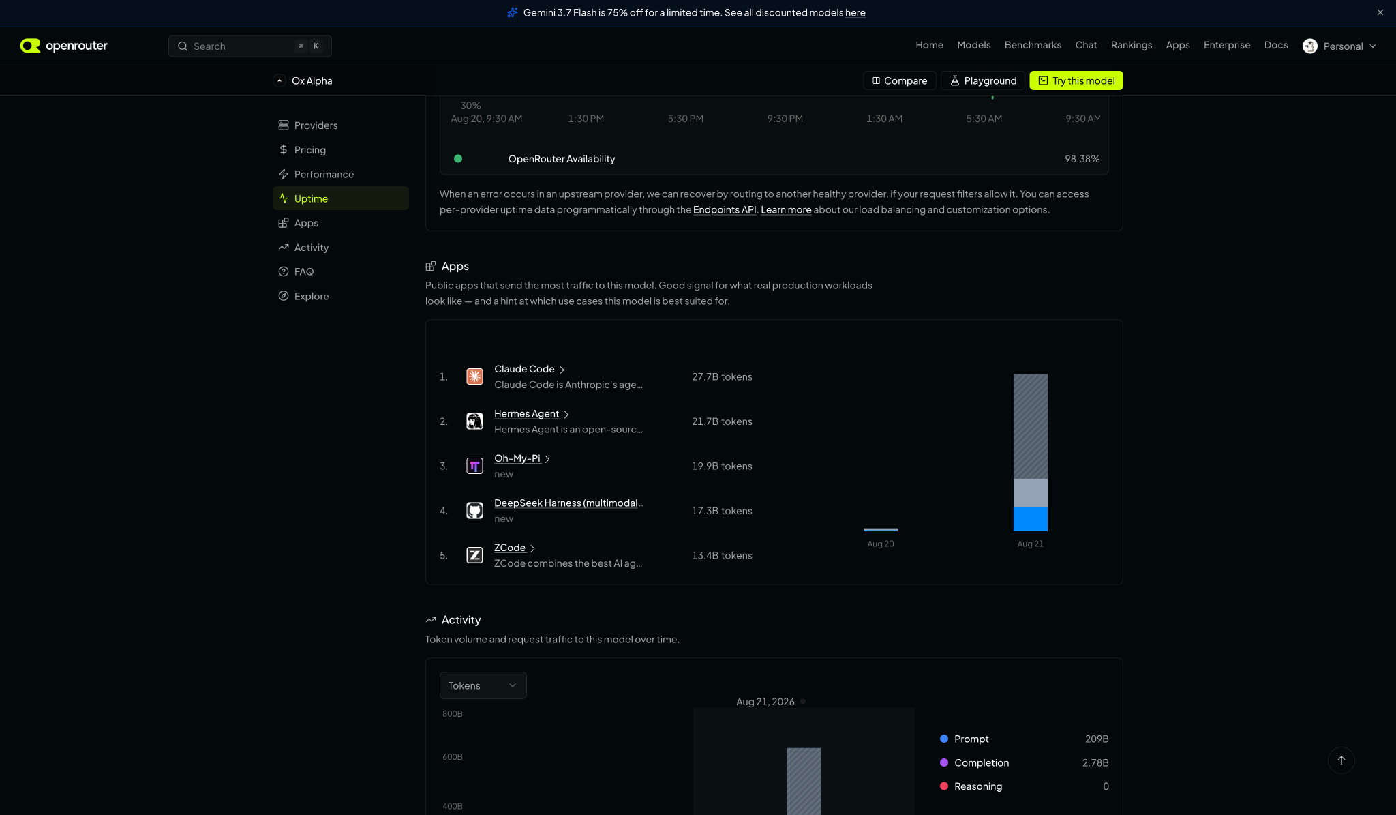
Task: Click the OpenRouter logo
Action: tap(63, 46)
